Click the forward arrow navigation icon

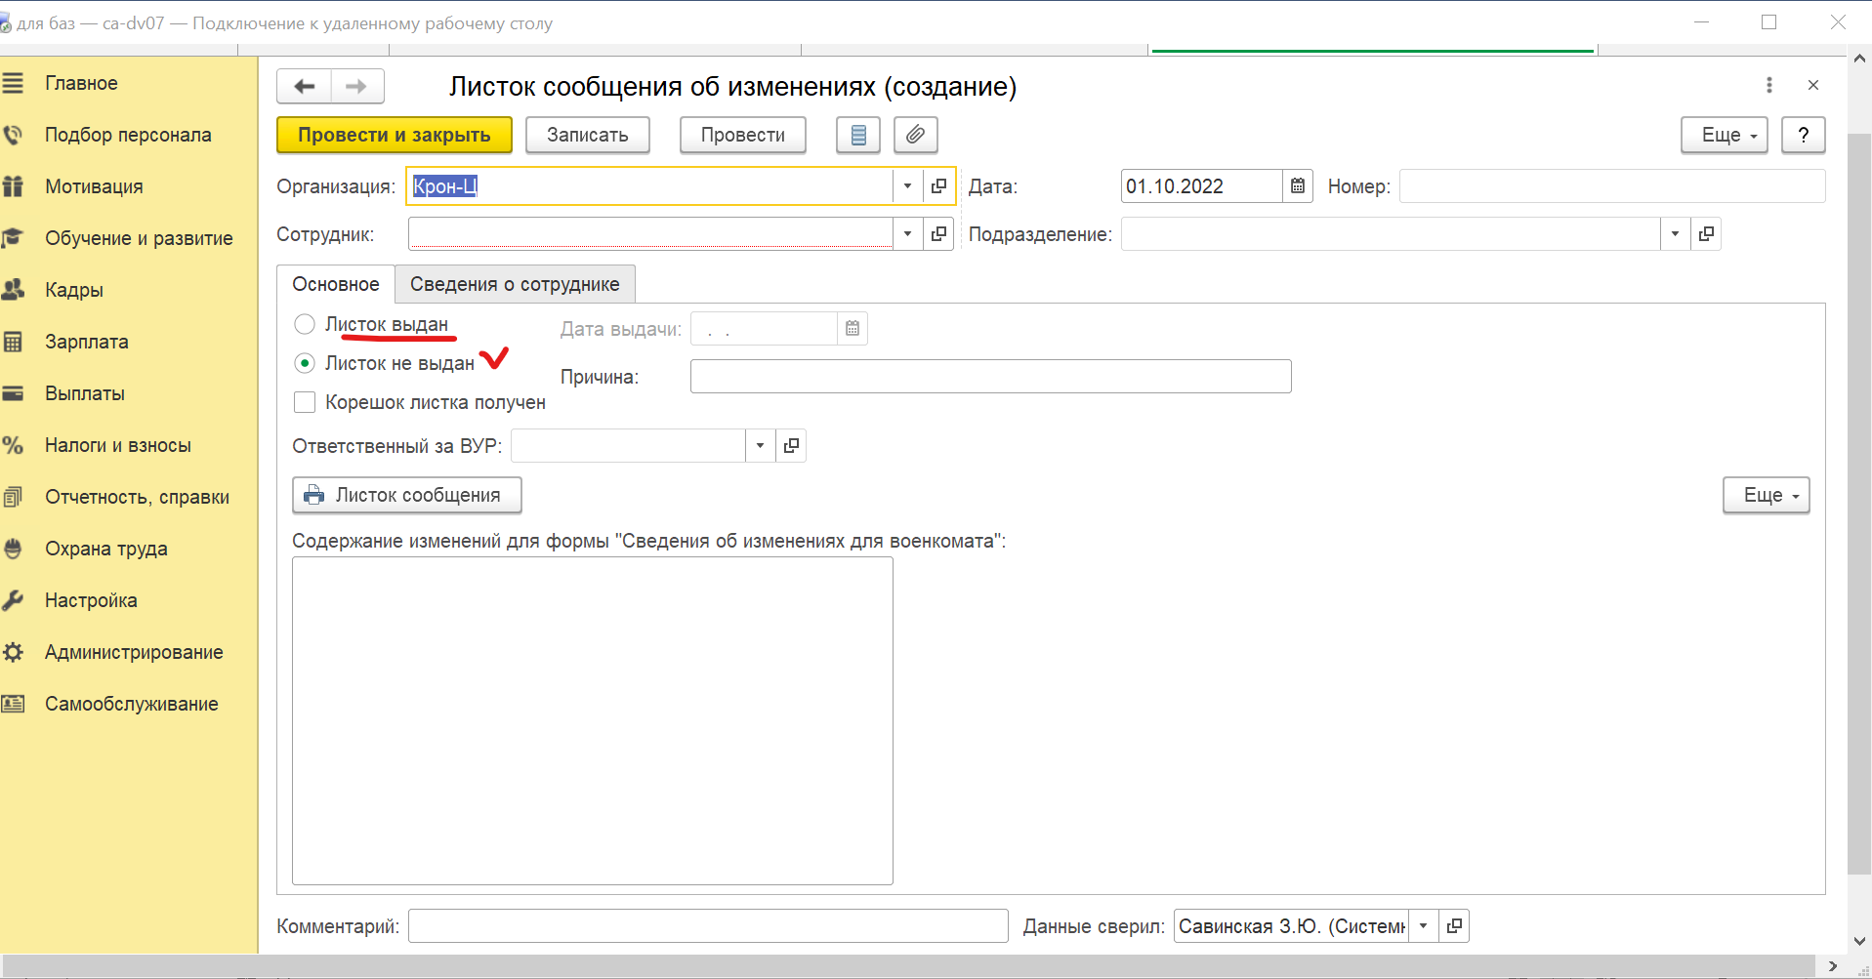click(x=356, y=87)
